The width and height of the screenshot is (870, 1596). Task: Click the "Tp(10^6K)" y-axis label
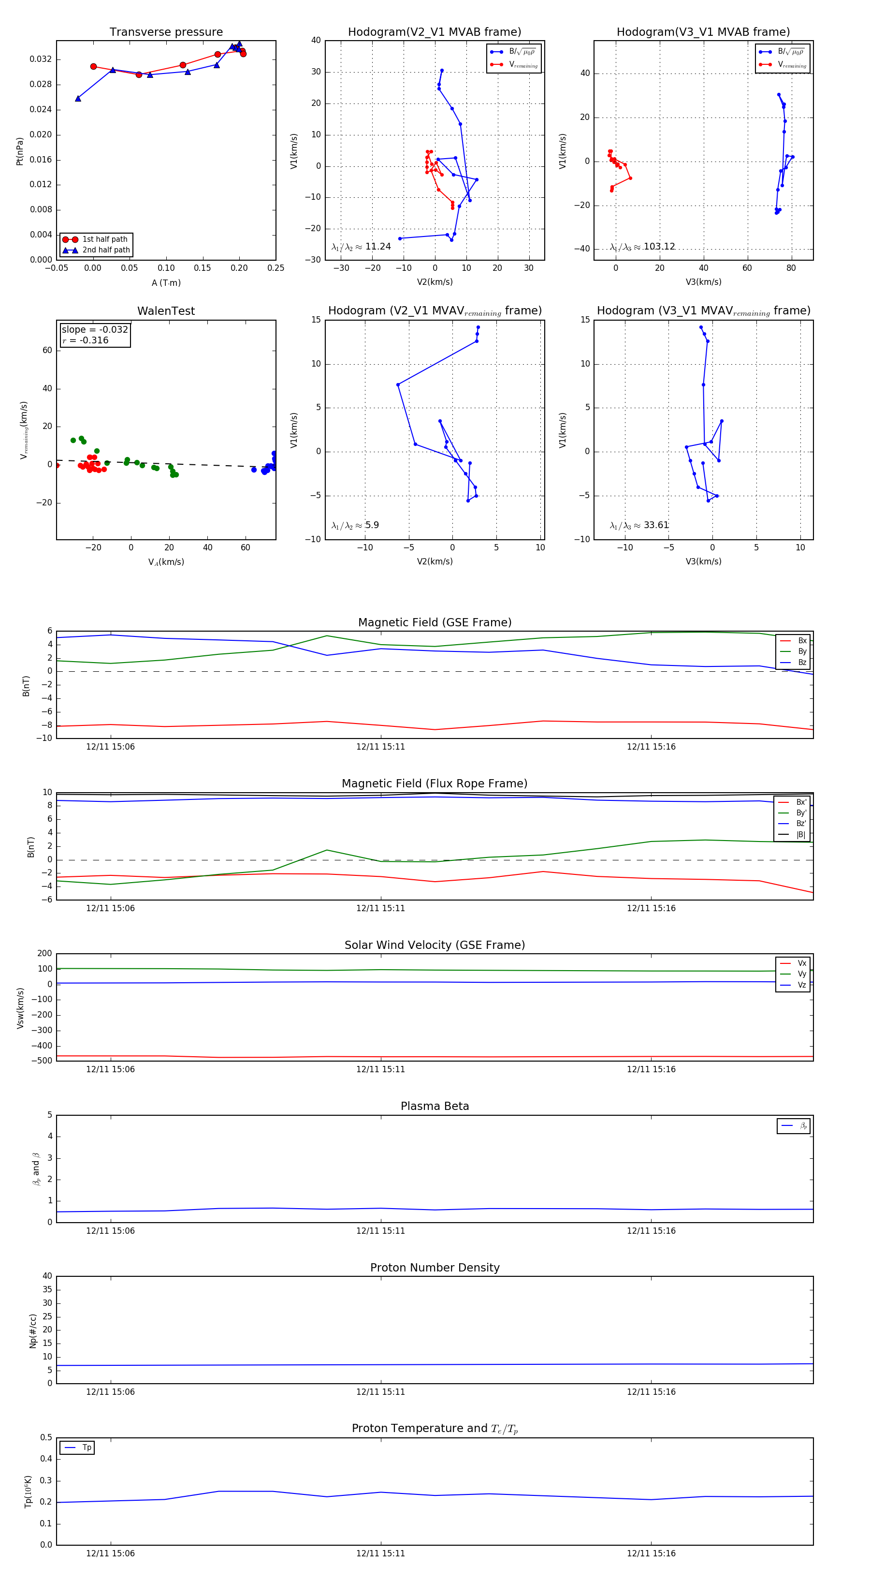28,1492
